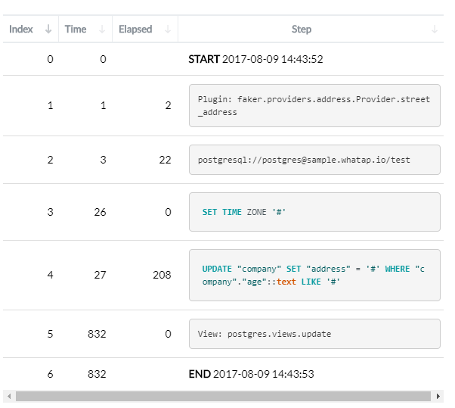Select the postgresql connection string step

(314, 160)
